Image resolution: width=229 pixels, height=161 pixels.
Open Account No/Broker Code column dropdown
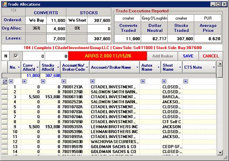87,67
